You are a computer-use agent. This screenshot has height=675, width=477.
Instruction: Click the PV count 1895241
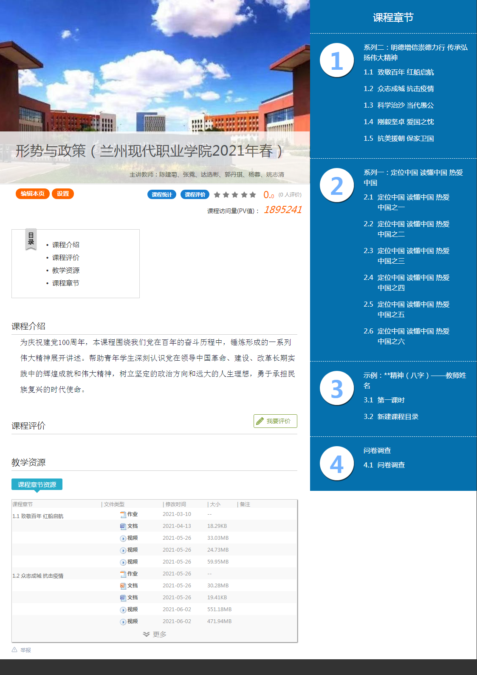(283, 210)
